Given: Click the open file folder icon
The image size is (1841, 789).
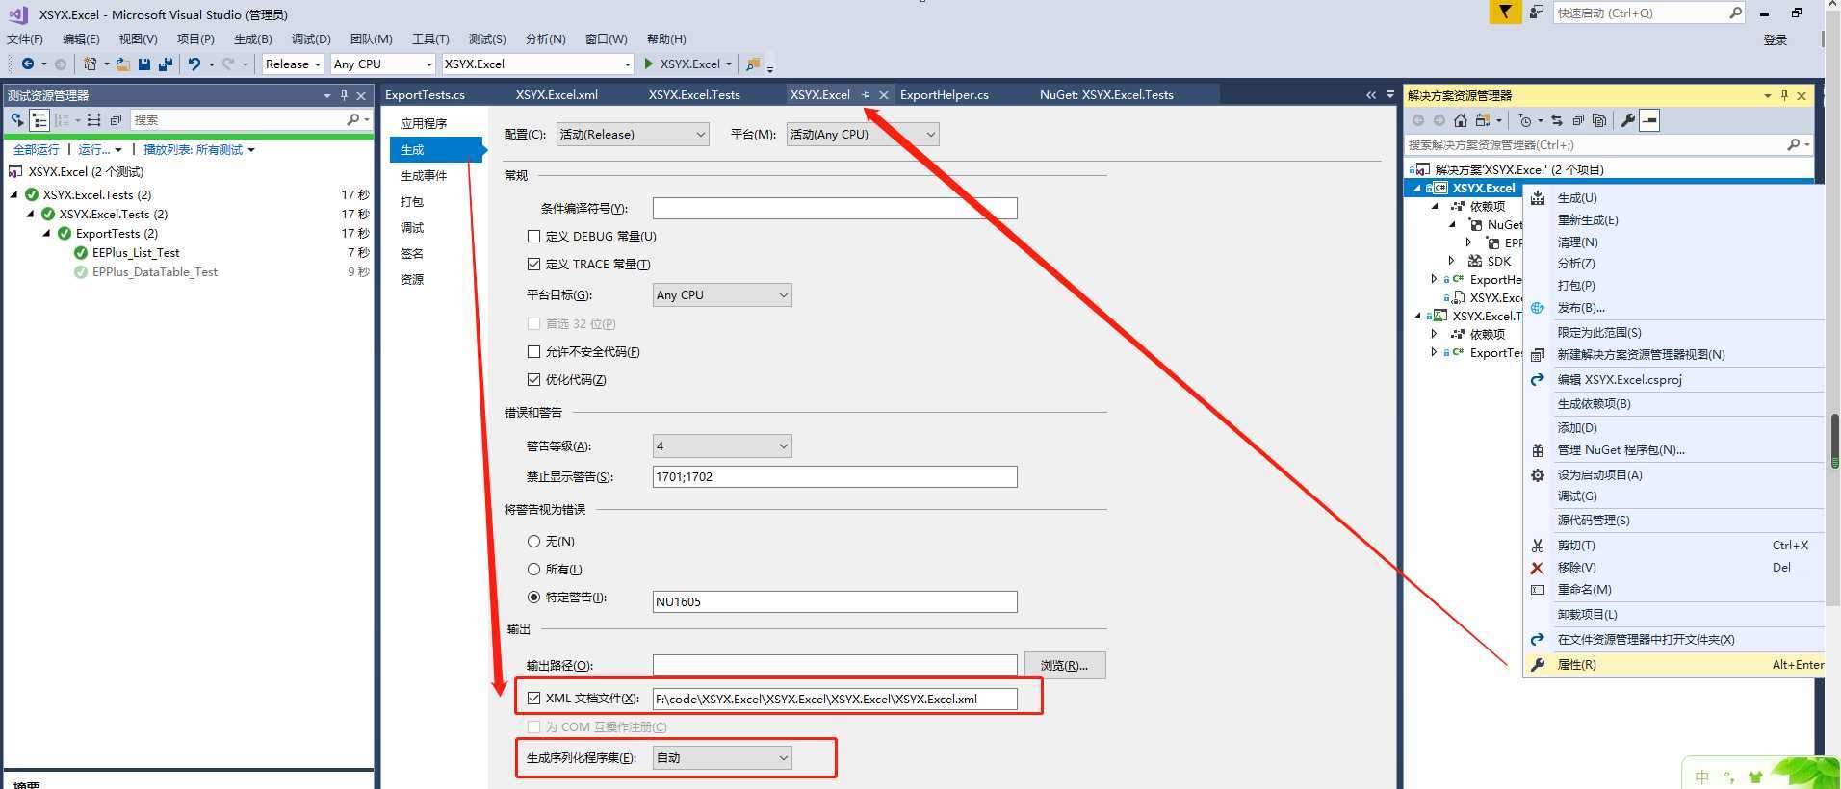Looking at the screenshot, I should point(122,64).
